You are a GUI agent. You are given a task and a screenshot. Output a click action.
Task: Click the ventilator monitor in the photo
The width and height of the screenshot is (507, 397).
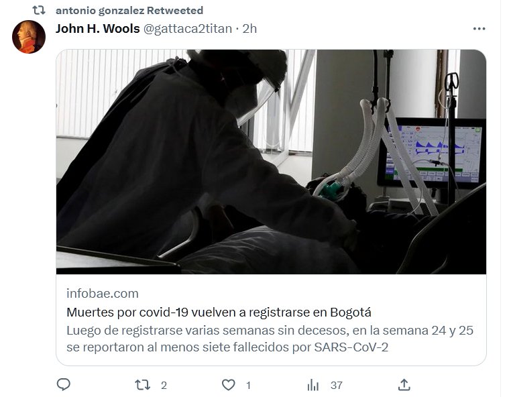pos(432,153)
